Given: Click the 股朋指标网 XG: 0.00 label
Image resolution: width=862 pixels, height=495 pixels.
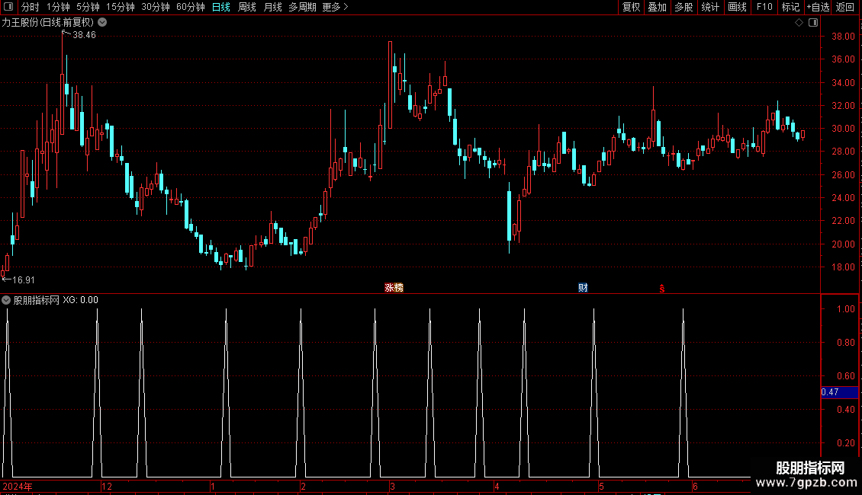Looking at the screenshot, I should tap(56, 300).
